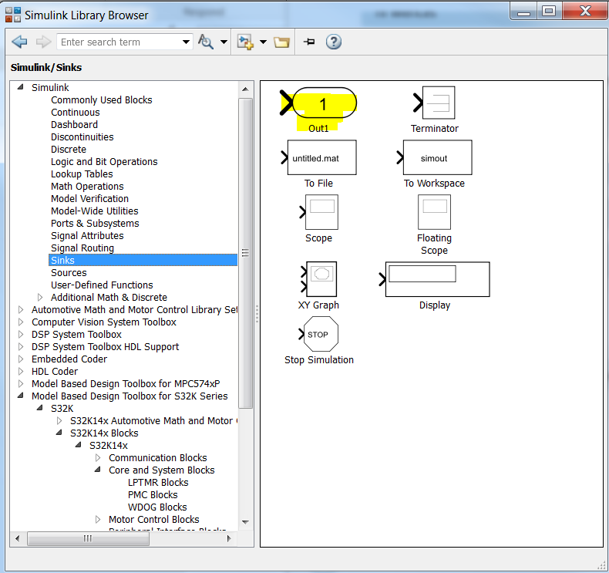Click the Enter search term field
The width and height of the screenshot is (609, 573).
coord(119,42)
